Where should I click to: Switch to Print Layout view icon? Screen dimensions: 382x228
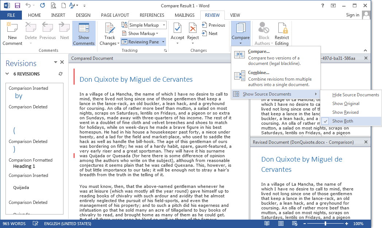click(281, 224)
